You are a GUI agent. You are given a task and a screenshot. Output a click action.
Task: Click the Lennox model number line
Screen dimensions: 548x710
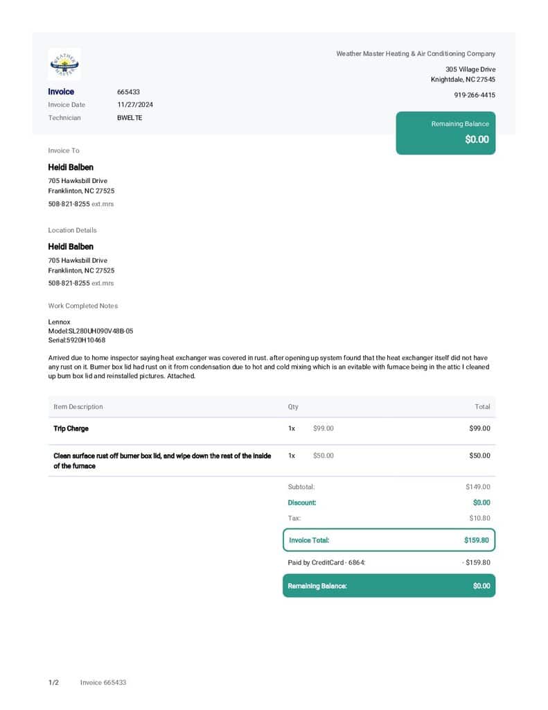click(x=90, y=331)
